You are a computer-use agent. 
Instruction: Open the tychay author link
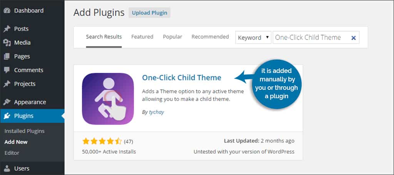pyautogui.click(x=156, y=112)
